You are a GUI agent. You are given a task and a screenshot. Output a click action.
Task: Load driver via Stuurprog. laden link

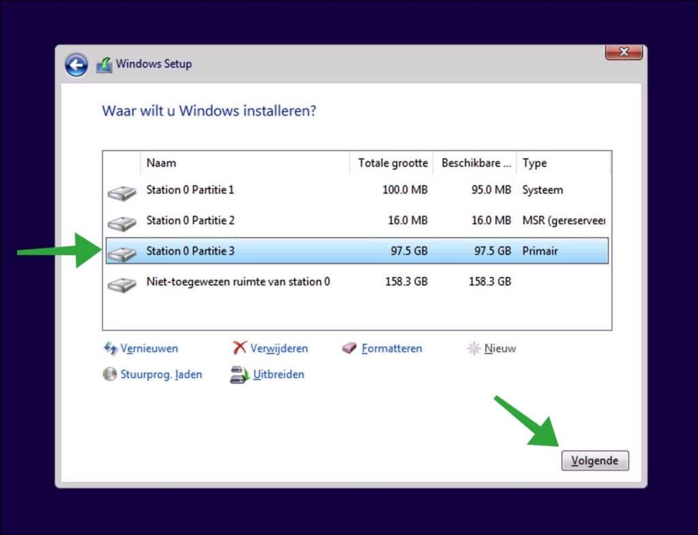click(161, 374)
